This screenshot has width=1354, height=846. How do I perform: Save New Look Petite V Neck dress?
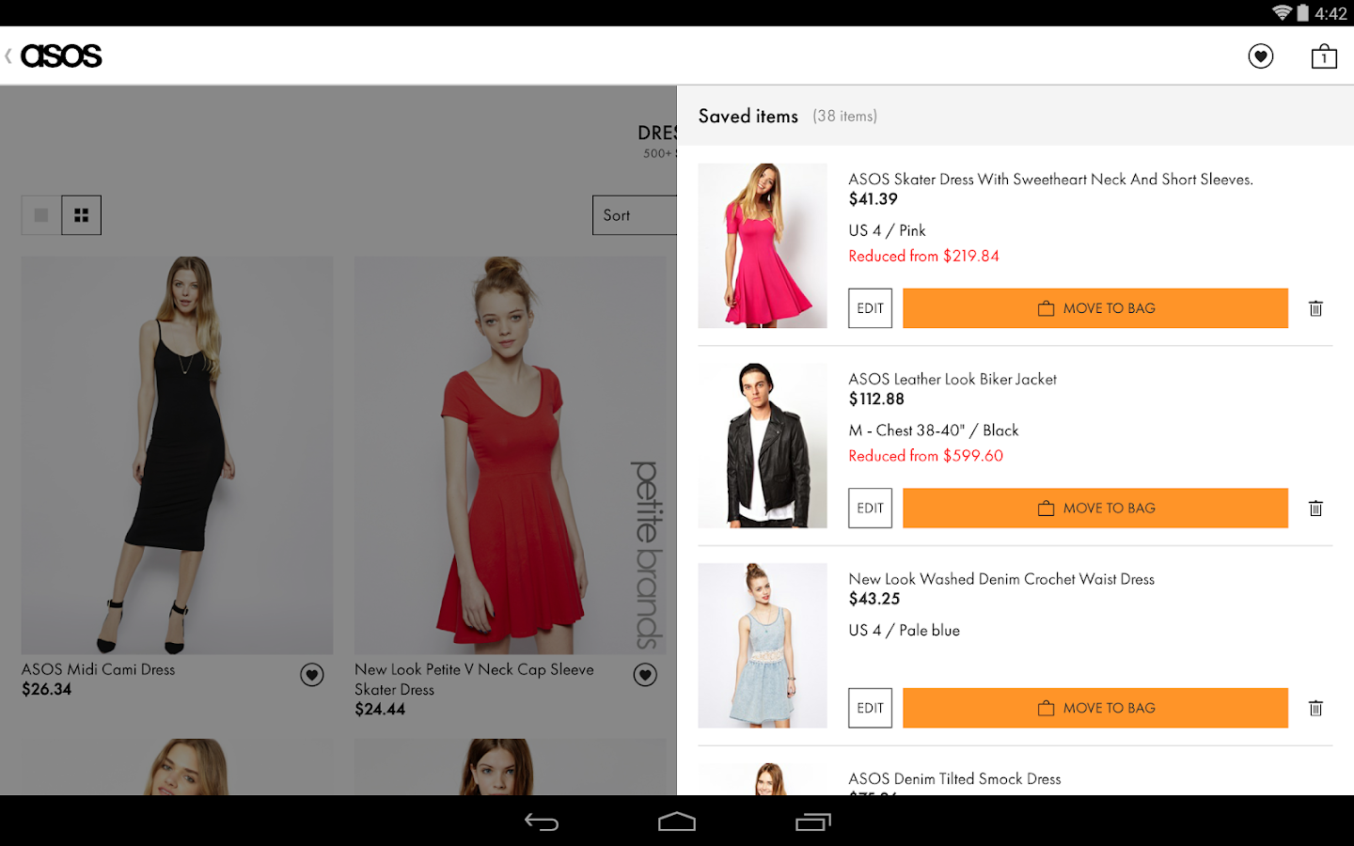click(645, 674)
